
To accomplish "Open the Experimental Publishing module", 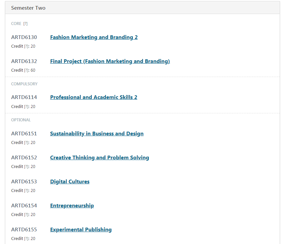I will tap(81, 230).
